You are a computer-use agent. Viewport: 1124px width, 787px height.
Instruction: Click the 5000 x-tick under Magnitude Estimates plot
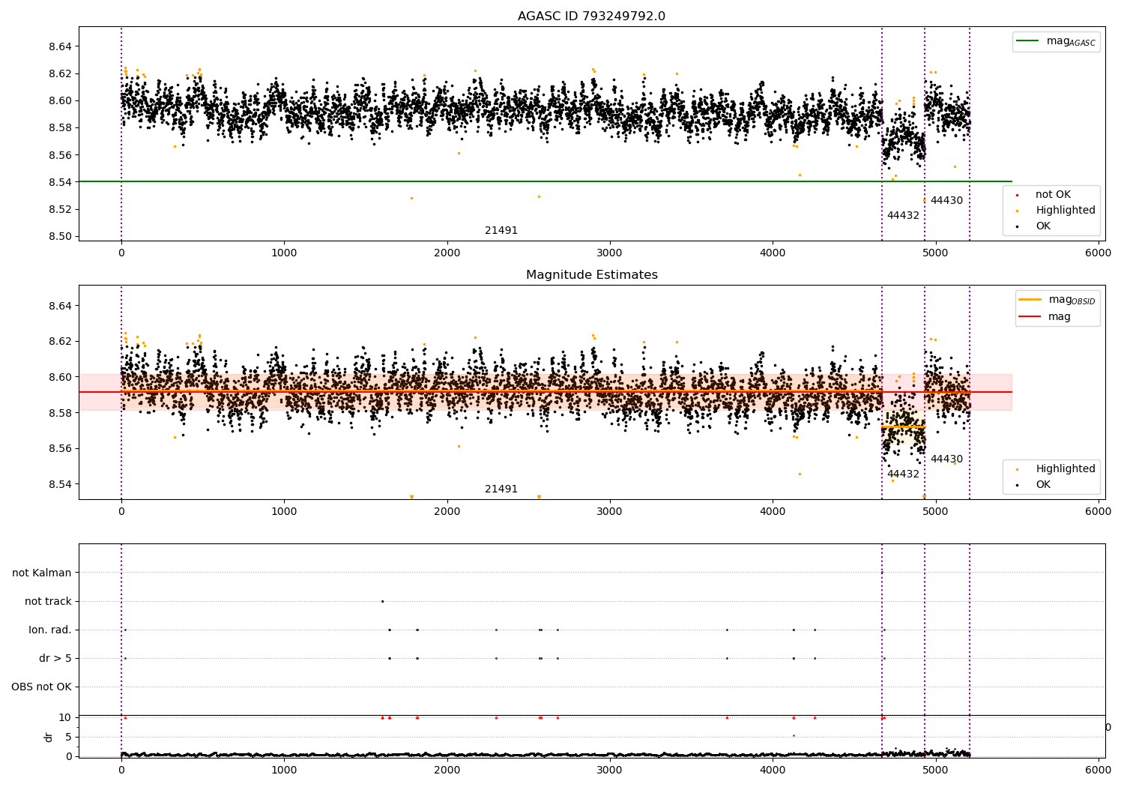pyautogui.click(x=935, y=512)
